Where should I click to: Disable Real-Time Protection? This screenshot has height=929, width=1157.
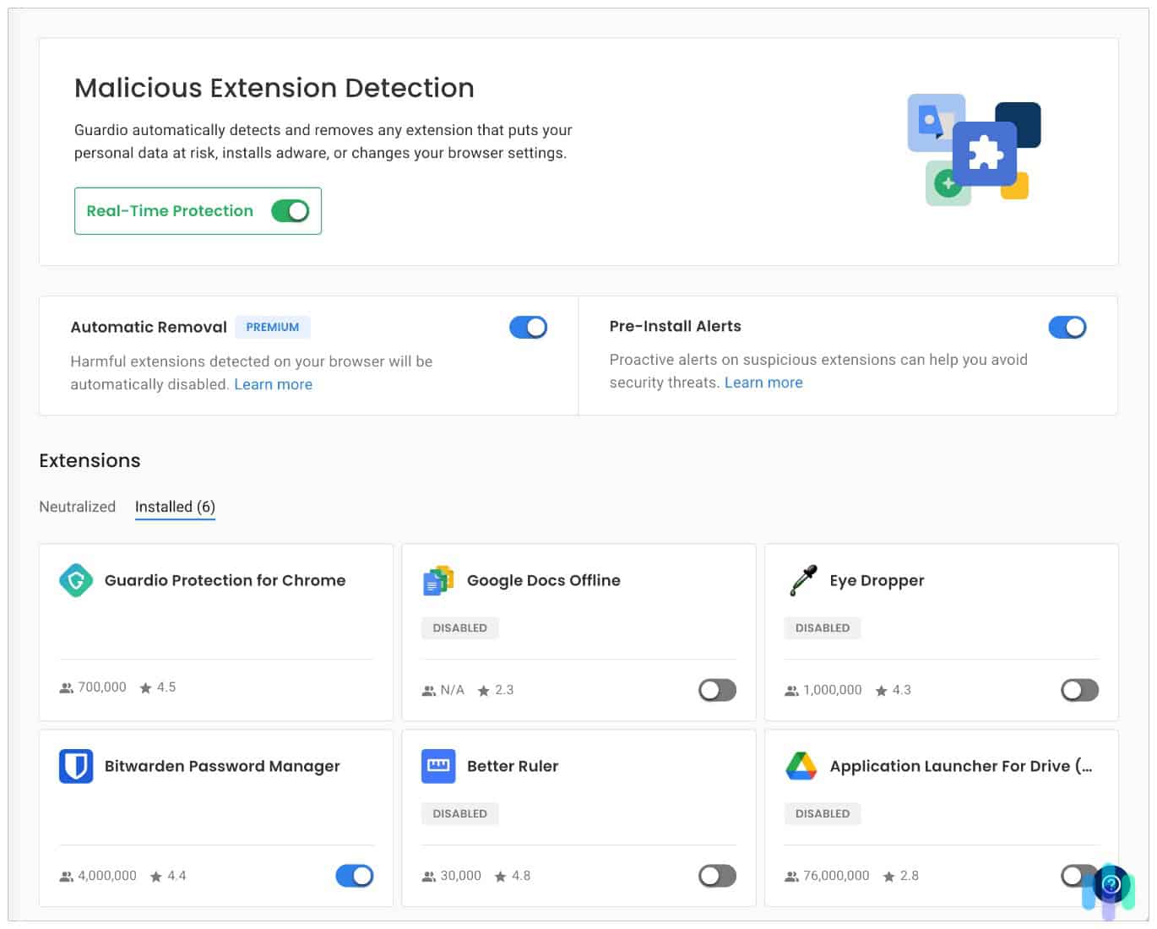click(291, 211)
